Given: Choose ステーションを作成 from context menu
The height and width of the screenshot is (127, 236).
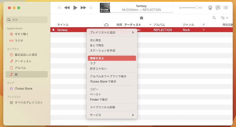Looking at the screenshot, I should pyautogui.click(x=112, y=51).
